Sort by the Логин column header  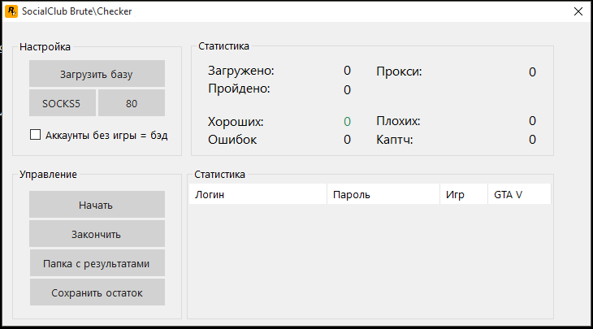click(x=258, y=195)
